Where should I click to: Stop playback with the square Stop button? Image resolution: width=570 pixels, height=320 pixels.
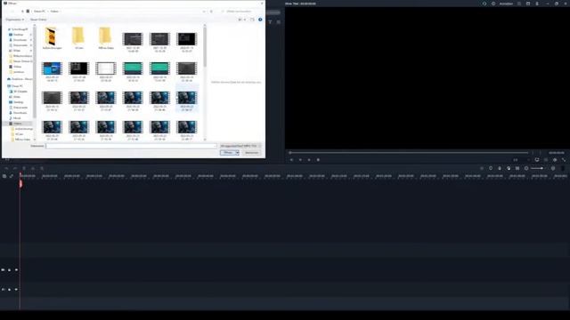(318, 160)
